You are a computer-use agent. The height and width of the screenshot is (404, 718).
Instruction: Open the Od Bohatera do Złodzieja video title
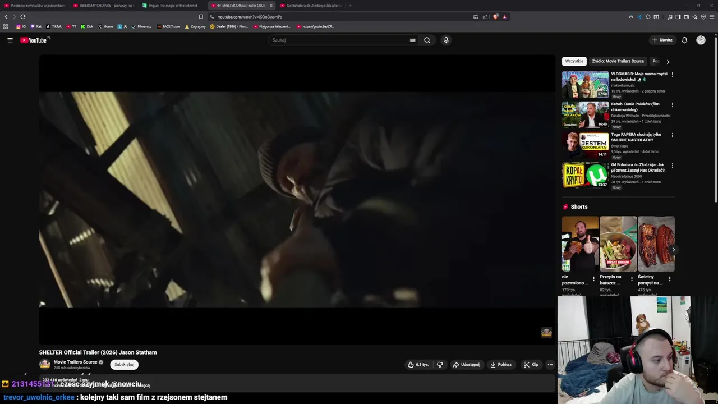click(638, 167)
